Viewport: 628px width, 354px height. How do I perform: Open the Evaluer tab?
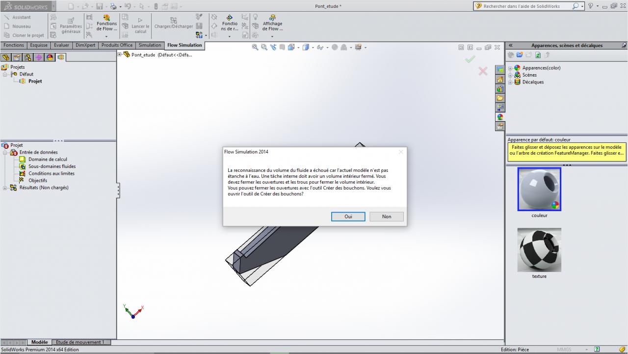(61, 45)
